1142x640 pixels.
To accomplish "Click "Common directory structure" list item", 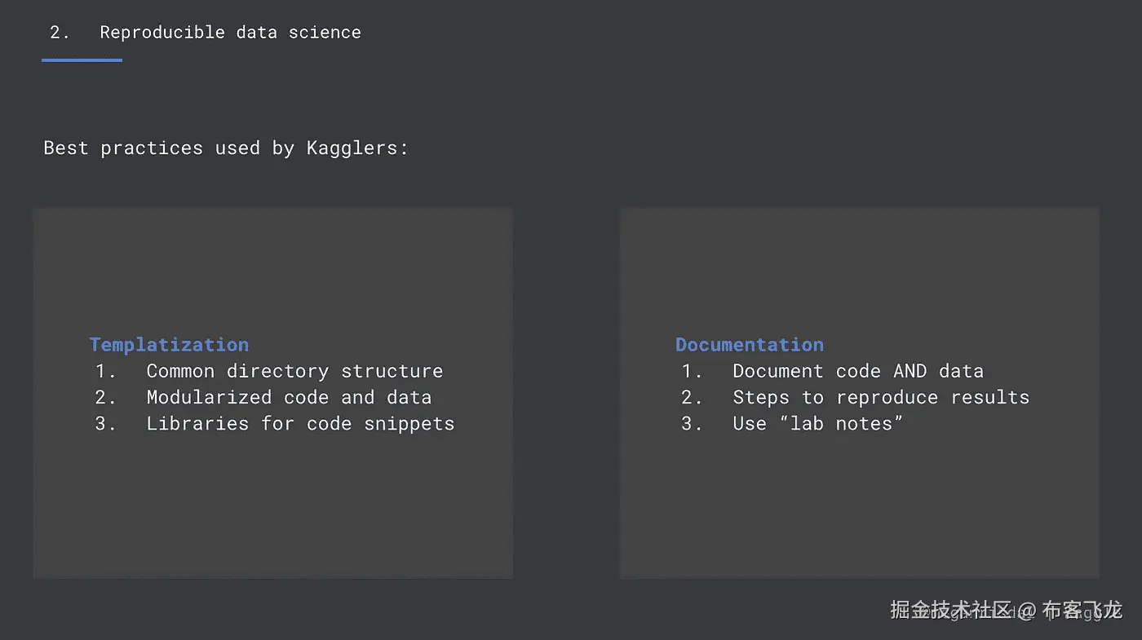I will 294,372.
